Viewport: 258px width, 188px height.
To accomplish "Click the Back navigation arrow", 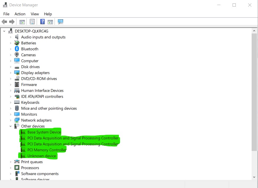I will (4, 22).
